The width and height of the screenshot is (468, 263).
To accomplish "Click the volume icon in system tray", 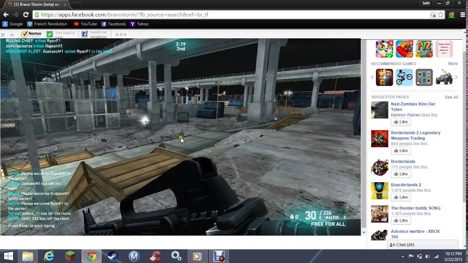I will point(427,256).
